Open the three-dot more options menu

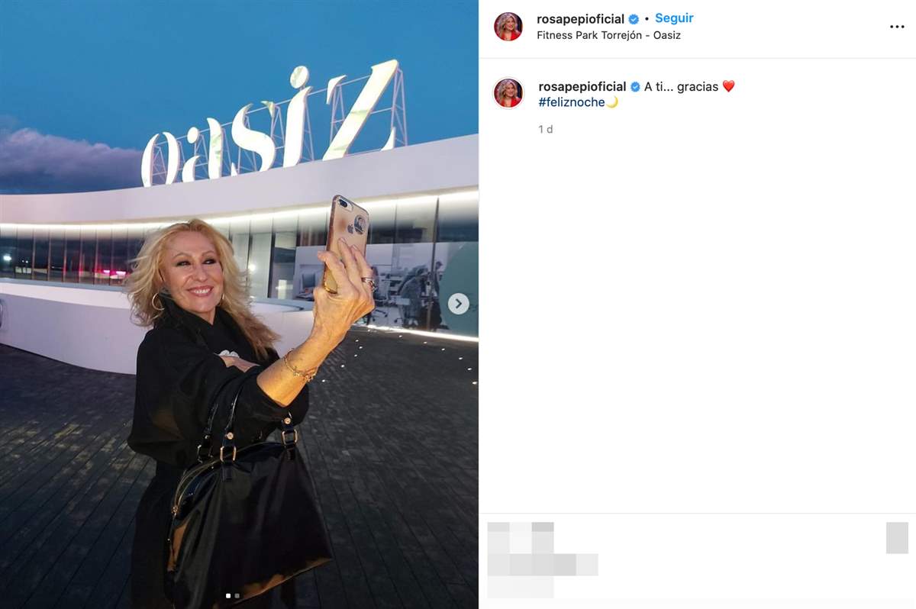point(896,27)
